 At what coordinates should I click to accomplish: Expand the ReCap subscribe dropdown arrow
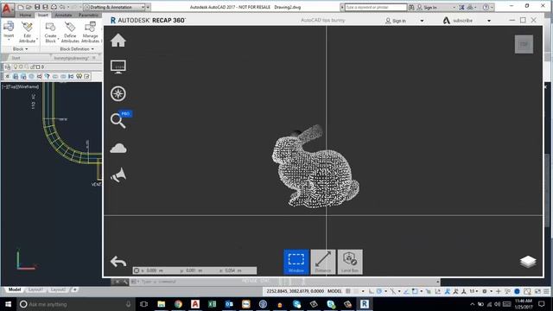(489, 21)
